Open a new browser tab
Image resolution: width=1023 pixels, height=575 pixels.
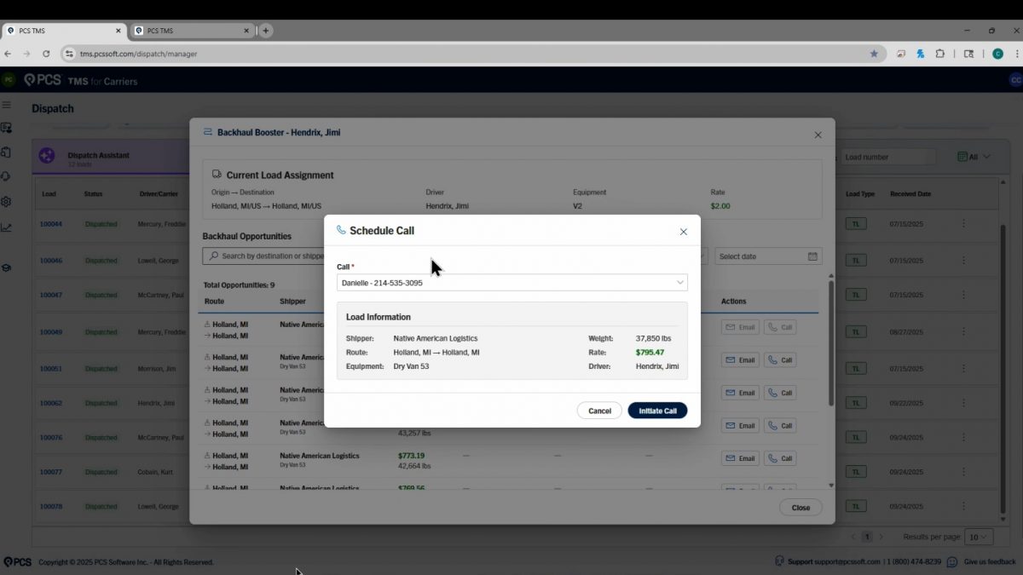tap(266, 31)
